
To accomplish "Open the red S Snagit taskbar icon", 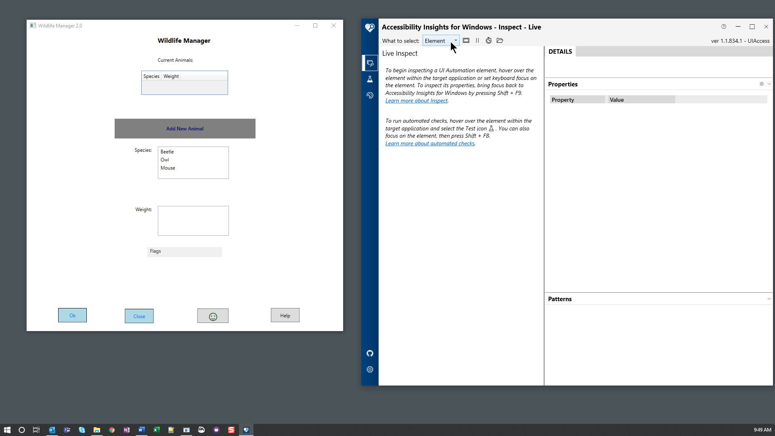I will (231, 430).
